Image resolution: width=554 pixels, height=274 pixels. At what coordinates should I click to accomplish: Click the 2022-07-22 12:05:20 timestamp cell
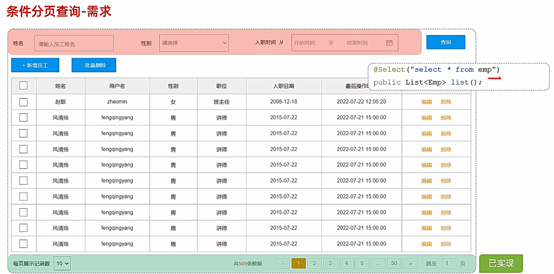click(362, 102)
